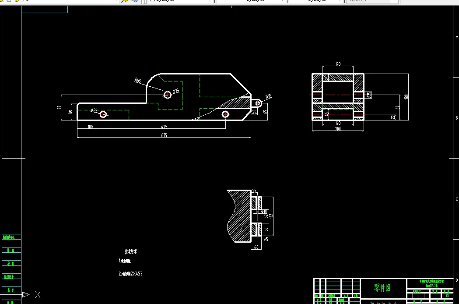Click zone marker C on right border
This screenshot has height=304, width=459.
456,199
